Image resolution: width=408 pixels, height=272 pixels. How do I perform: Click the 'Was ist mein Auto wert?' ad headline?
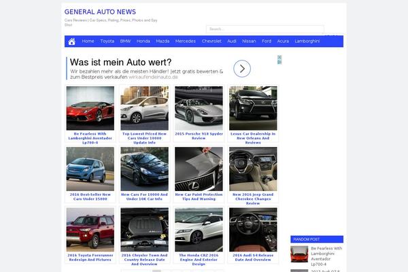point(121,62)
